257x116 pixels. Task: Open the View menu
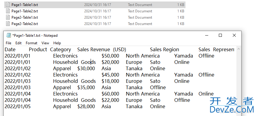(x=45, y=43)
